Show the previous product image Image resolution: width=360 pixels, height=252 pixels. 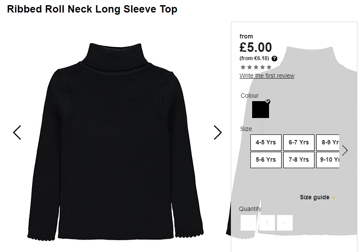(17, 132)
